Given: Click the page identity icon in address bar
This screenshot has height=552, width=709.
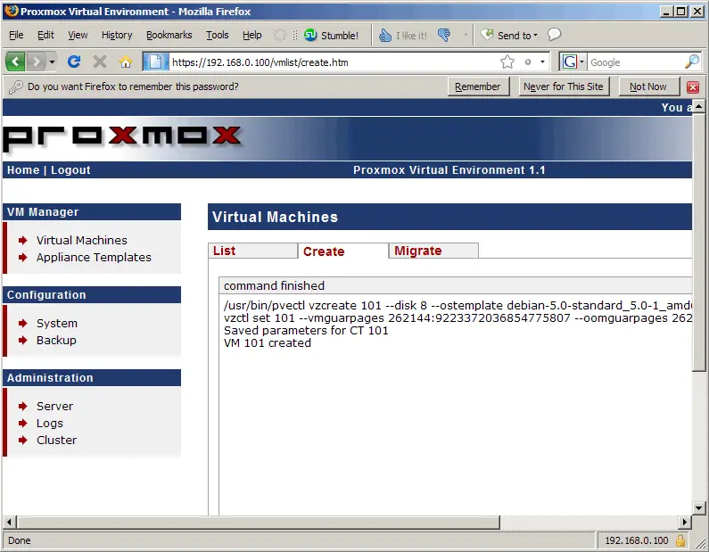Looking at the screenshot, I should coord(155,62).
